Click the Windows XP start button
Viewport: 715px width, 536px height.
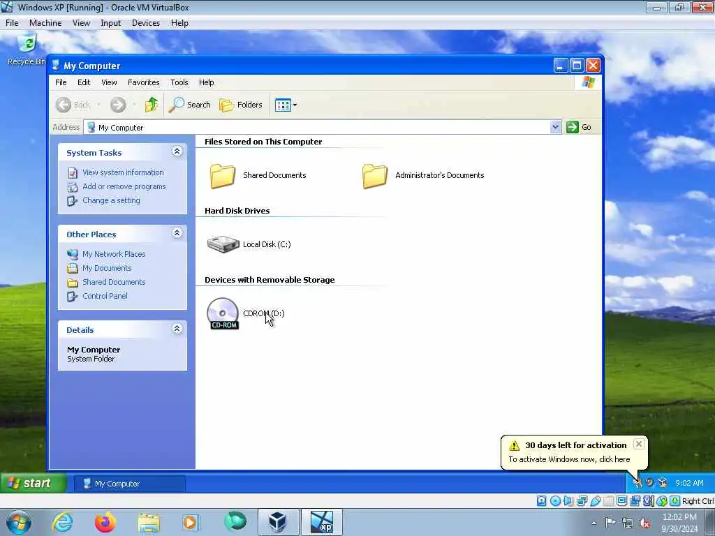click(34, 483)
